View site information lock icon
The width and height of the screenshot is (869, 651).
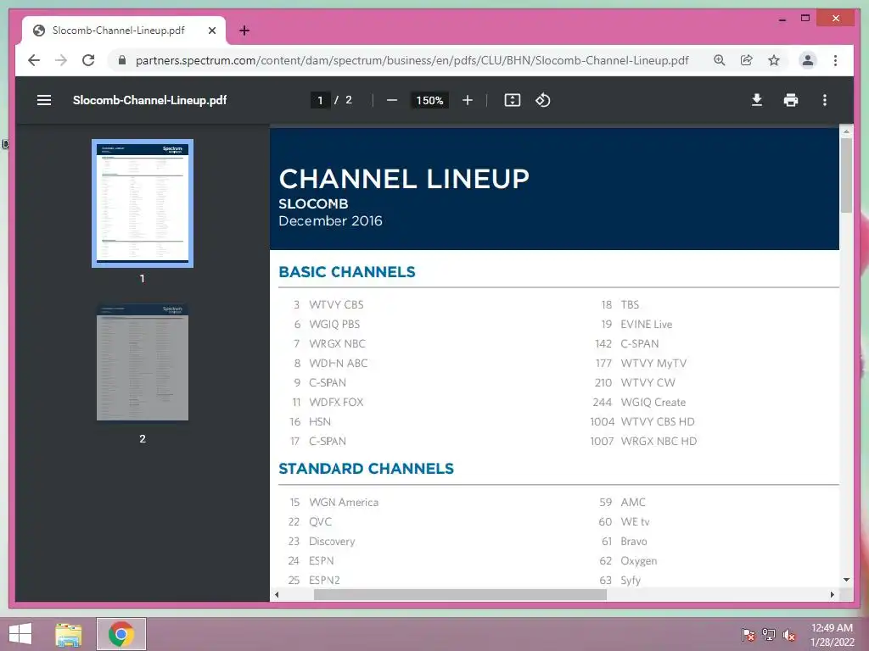(x=122, y=60)
